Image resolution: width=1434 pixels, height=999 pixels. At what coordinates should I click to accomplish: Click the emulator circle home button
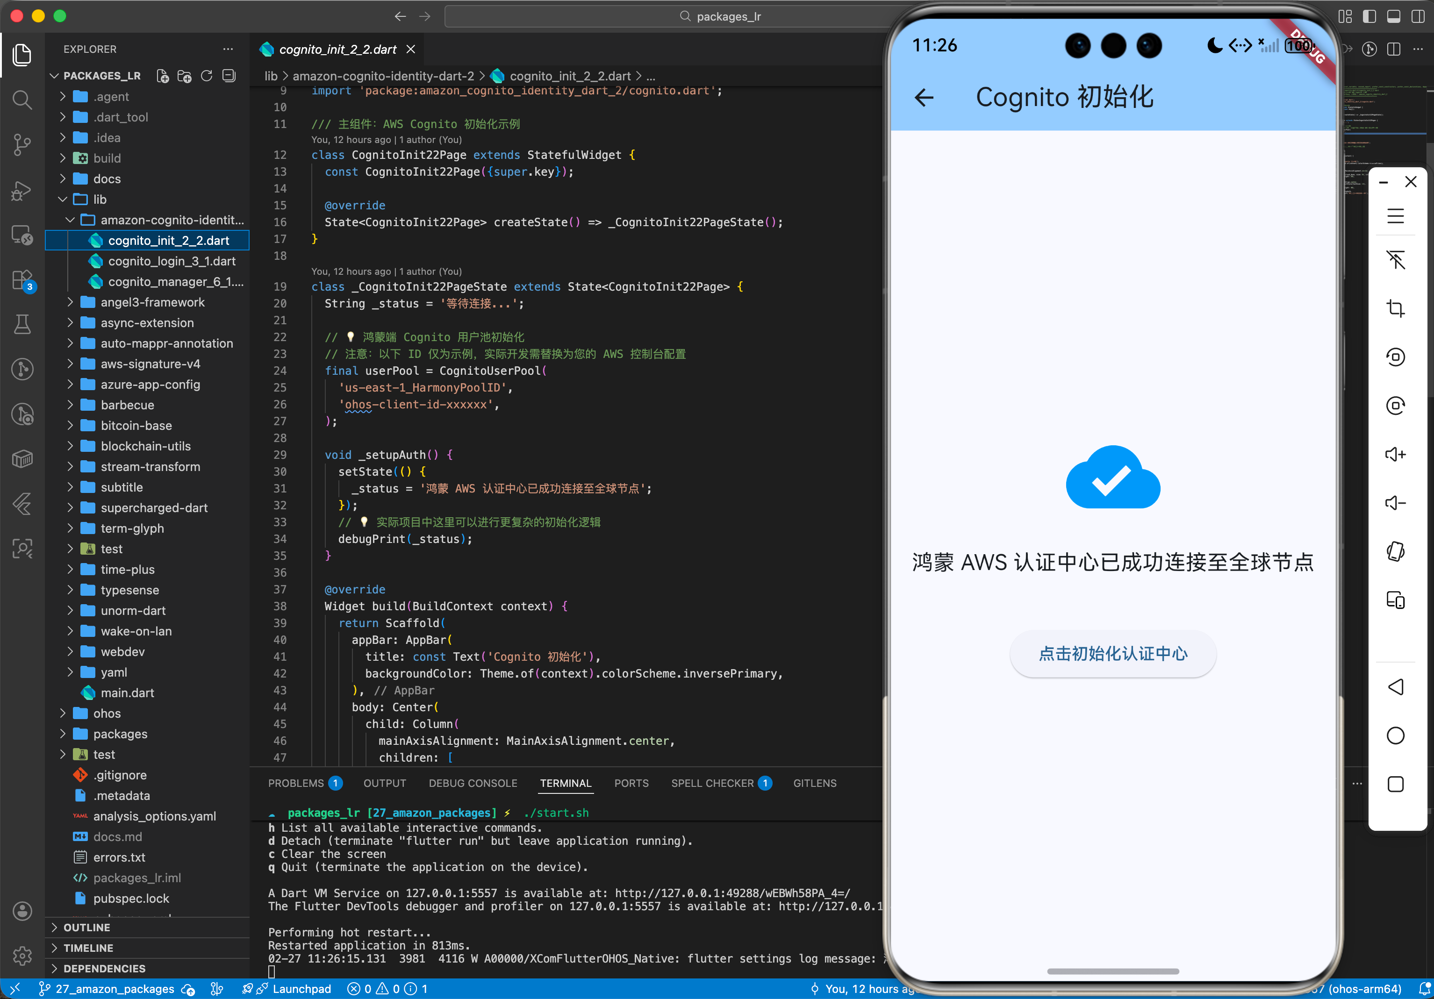pyautogui.click(x=1395, y=735)
